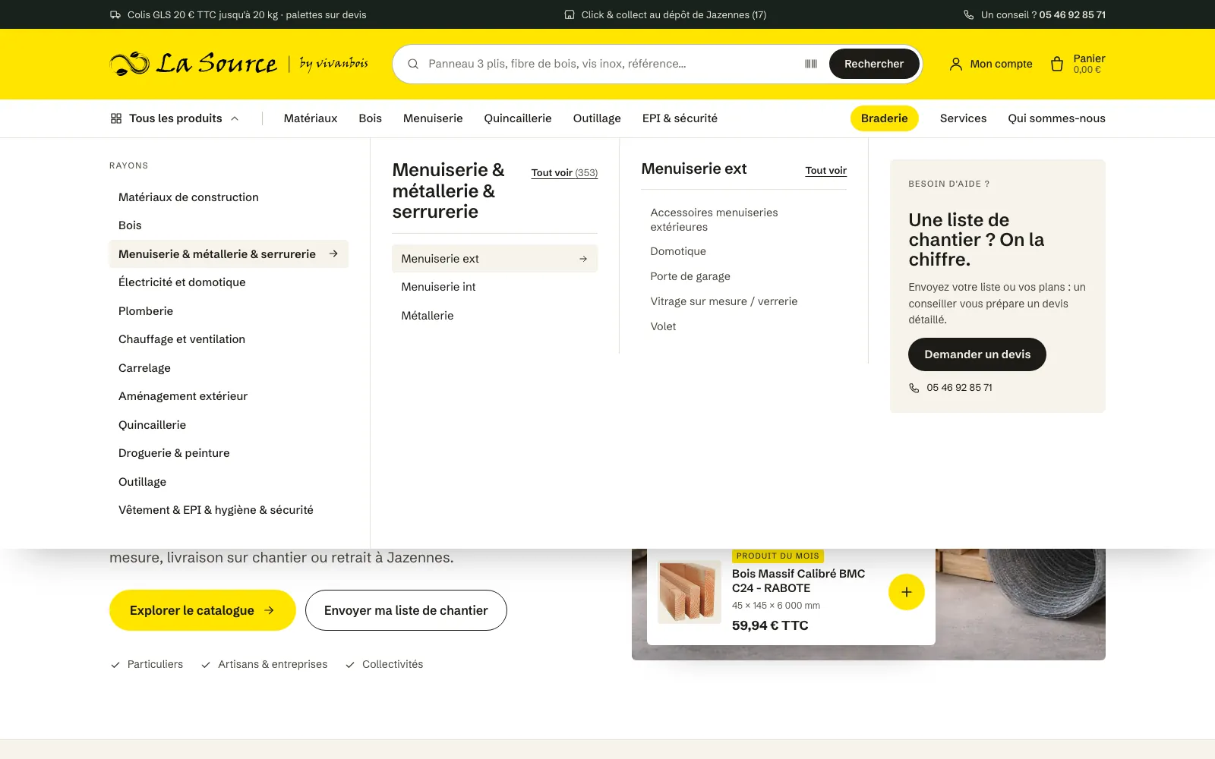1215x759 pixels.
Task: Open Menuiserie int subcategory
Action: [x=495, y=287]
